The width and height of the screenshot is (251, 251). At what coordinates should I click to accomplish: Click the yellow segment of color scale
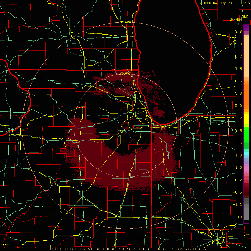coord(246,119)
